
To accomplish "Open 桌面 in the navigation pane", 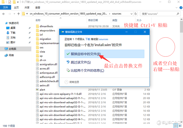I will [13, 28].
